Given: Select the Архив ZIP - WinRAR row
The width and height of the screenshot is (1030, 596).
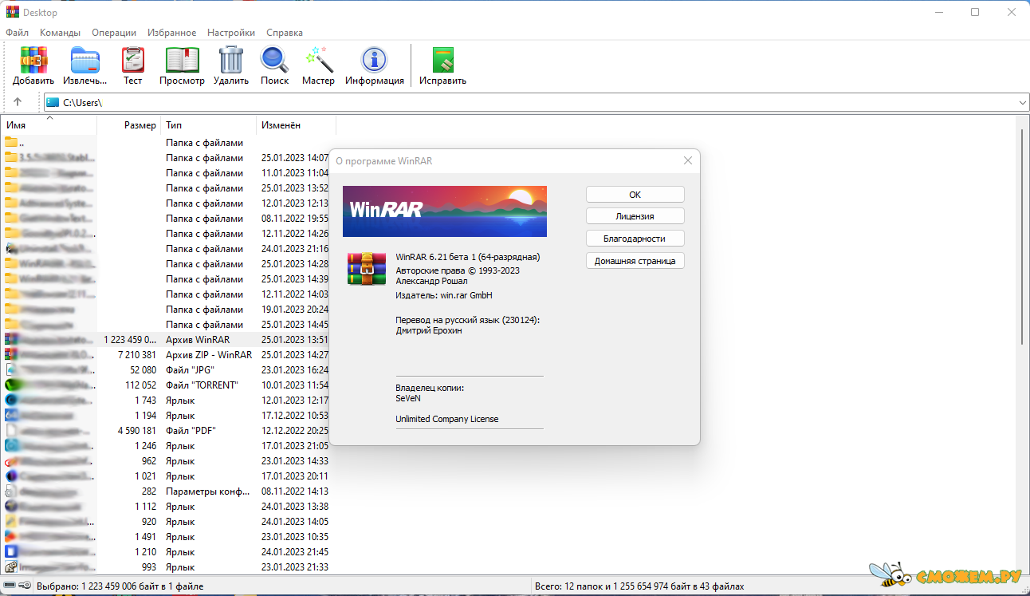Looking at the screenshot, I should (168, 355).
